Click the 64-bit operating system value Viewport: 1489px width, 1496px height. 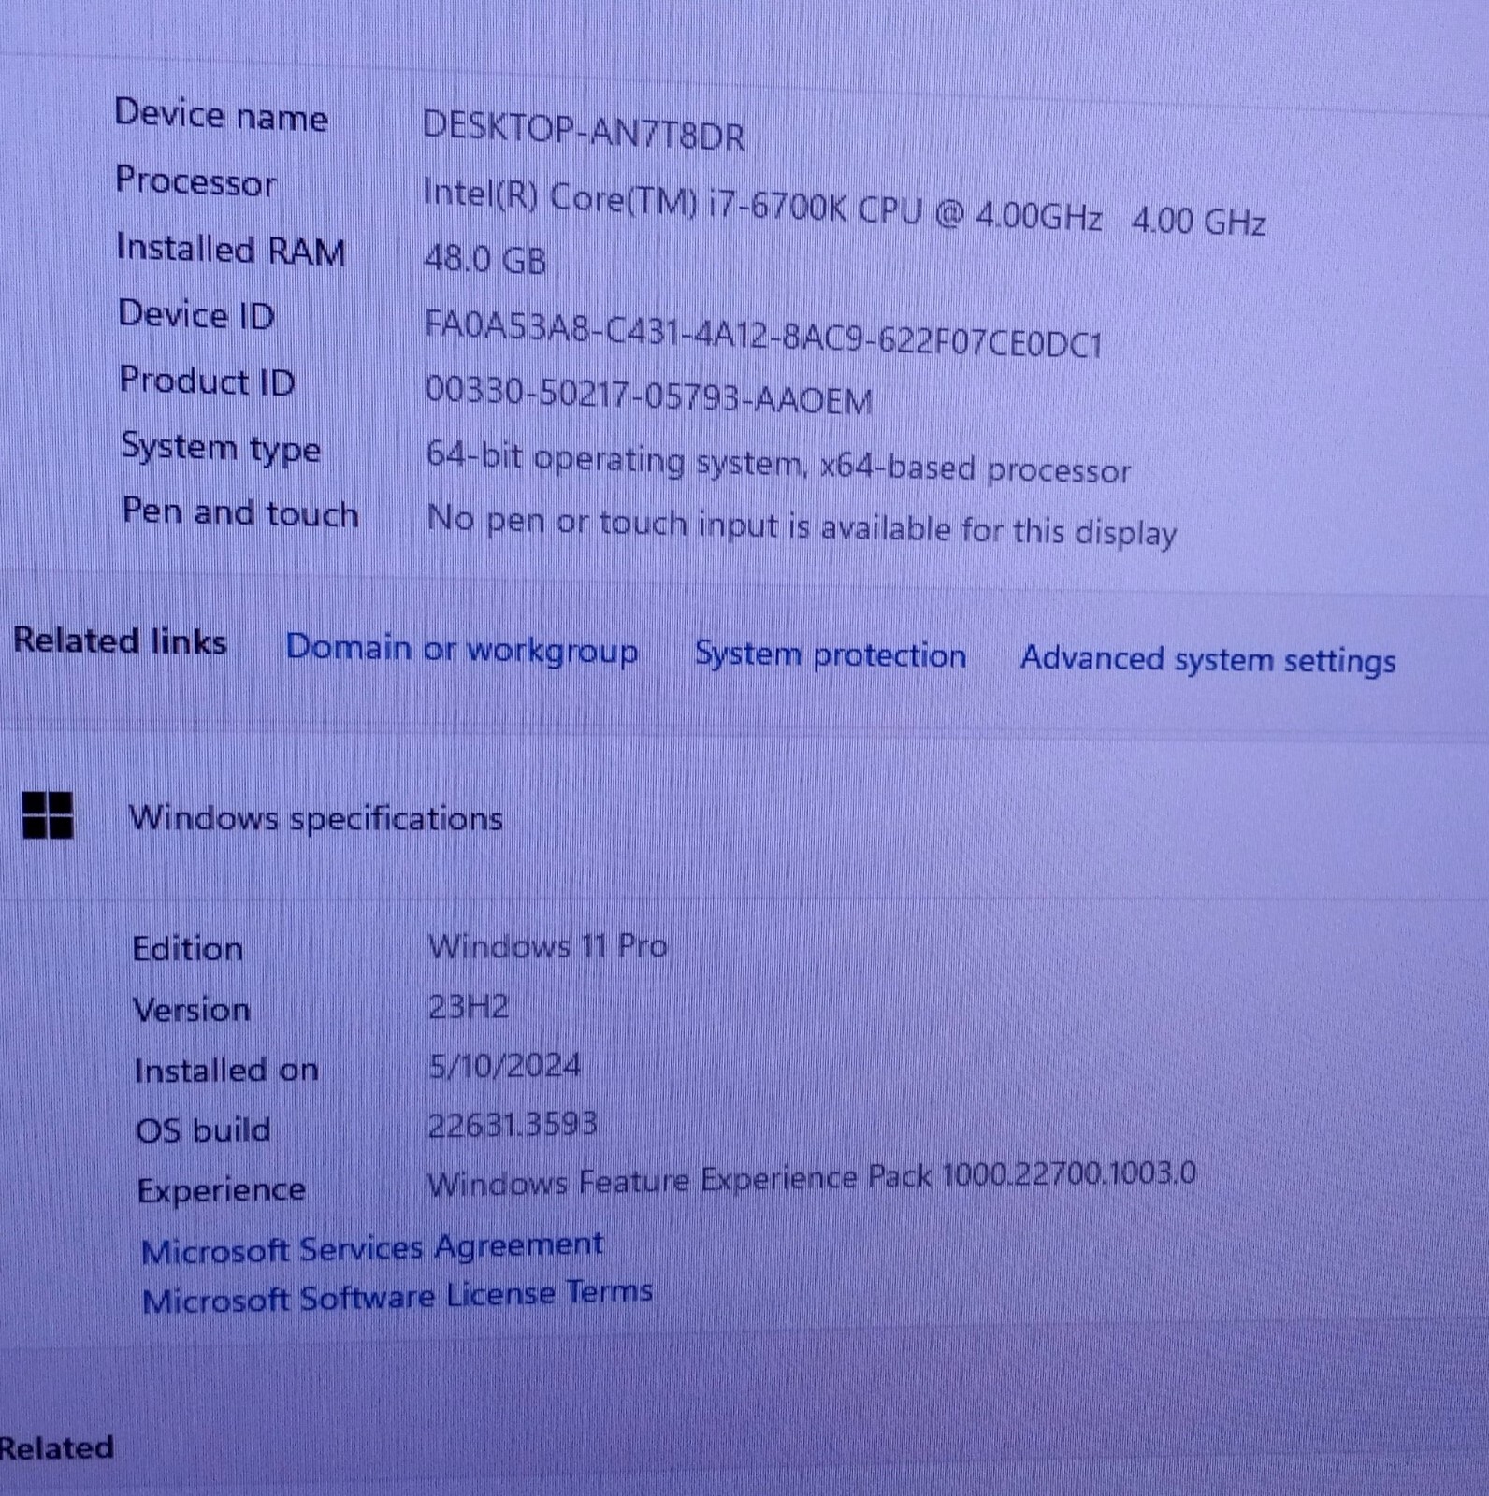coord(778,463)
